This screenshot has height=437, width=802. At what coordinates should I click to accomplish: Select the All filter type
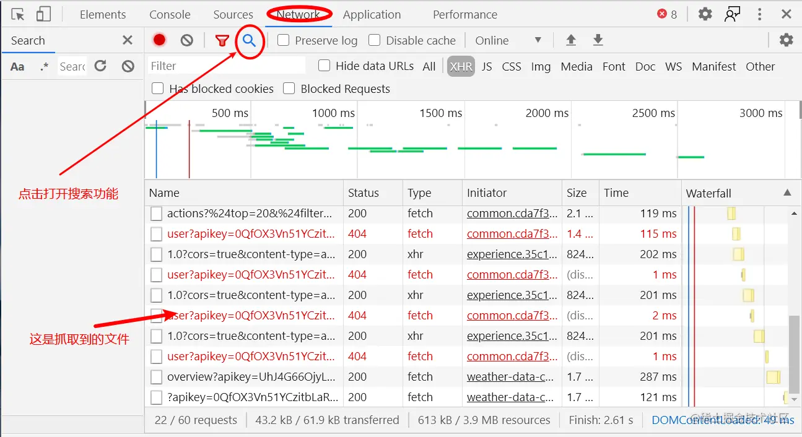[429, 66]
